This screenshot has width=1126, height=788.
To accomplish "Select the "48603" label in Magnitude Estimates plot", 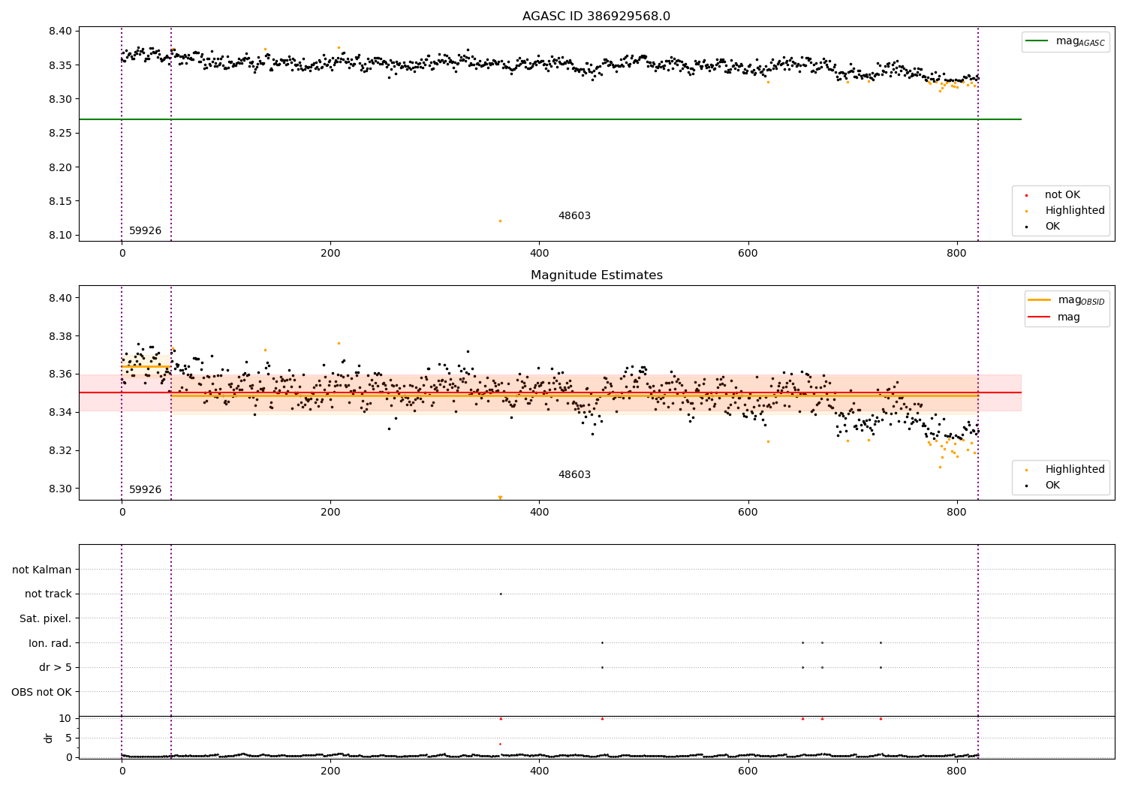I will point(574,475).
